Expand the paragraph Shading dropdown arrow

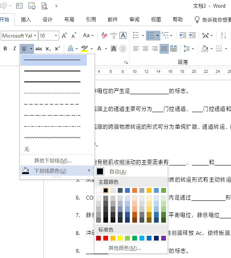tap(211, 49)
